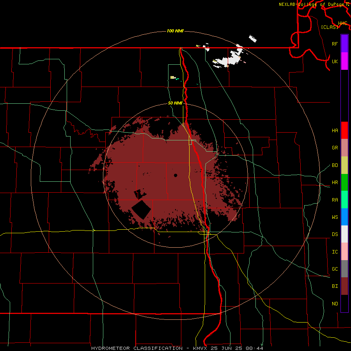Click the GR legend color swatch
The image size is (351, 351).
pos(344,148)
